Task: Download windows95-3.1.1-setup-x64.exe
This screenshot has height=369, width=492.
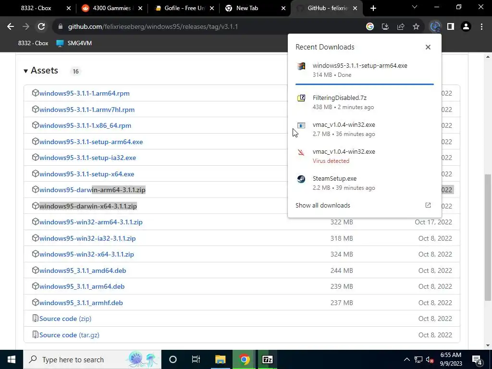Action: 86,174
